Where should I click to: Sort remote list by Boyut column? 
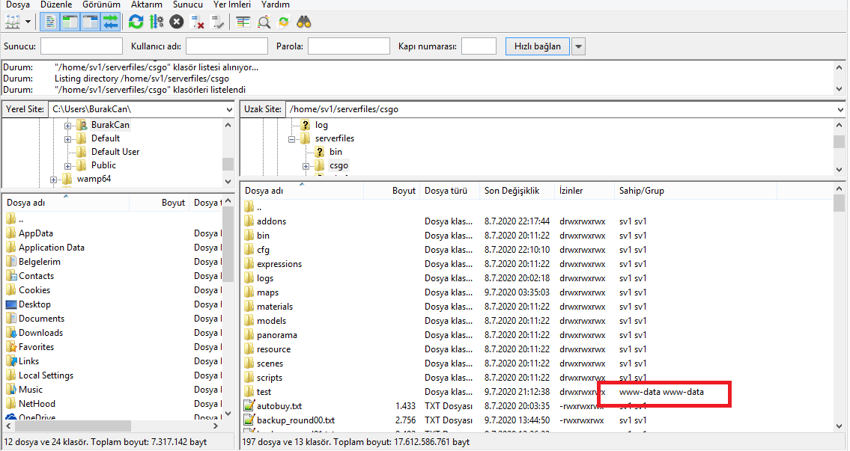point(392,191)
